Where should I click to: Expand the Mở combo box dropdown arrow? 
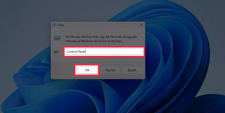point(141,51)
